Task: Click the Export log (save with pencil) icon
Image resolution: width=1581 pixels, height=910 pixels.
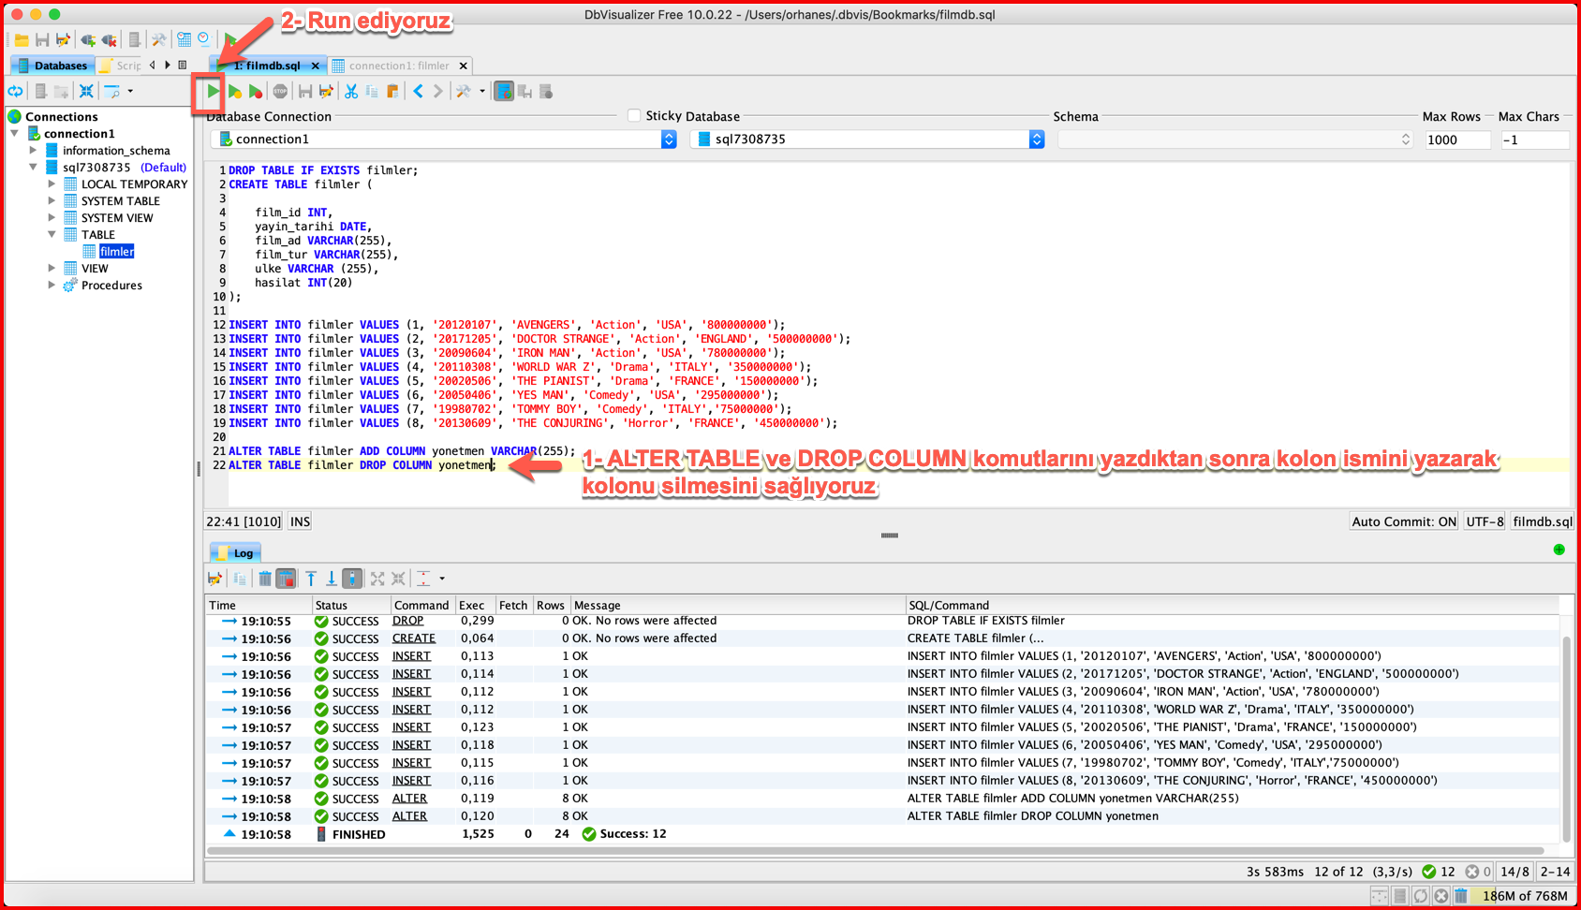Action: click(215, 579)
